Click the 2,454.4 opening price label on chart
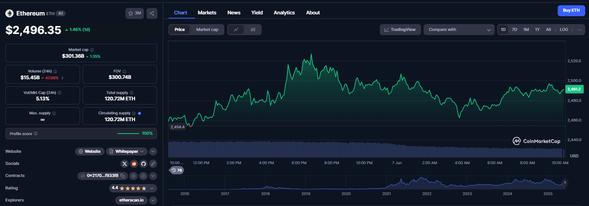The height and width of the screenshot is (206, 589). pyautogui.click(x=177, y=127)
